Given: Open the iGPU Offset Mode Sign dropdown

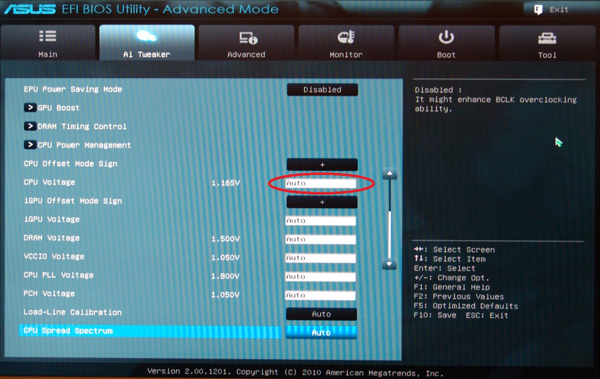Looking at the screenshot, I should tap(322, 202).
